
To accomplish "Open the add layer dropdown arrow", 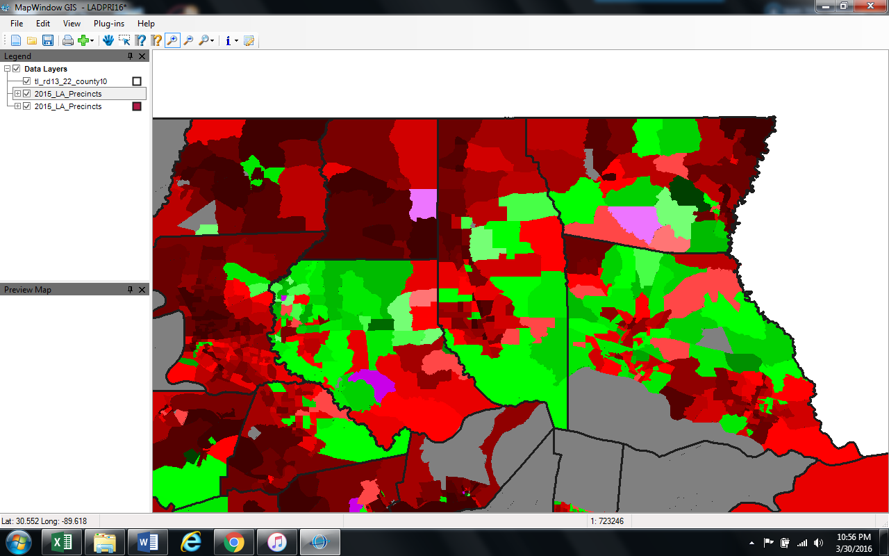I will (x=92, y=40).
